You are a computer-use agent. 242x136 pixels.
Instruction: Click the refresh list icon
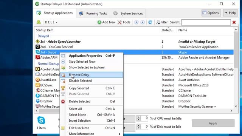[x=150, y=22]
